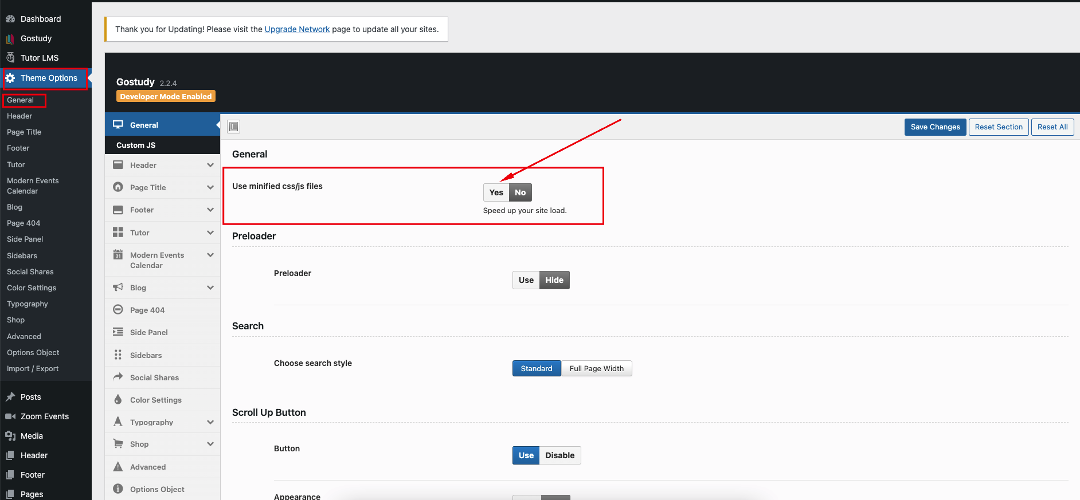The width and height of the screenshot is (1080, 500).
Task: Click the Zoom Events camera icon
Action: coord(10,416)
